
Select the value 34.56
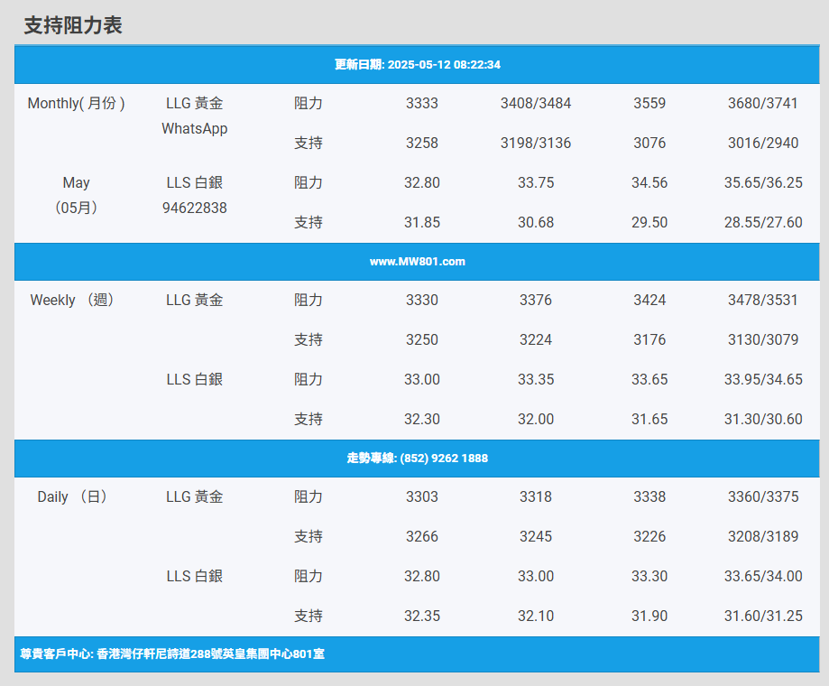coord(649,182)
